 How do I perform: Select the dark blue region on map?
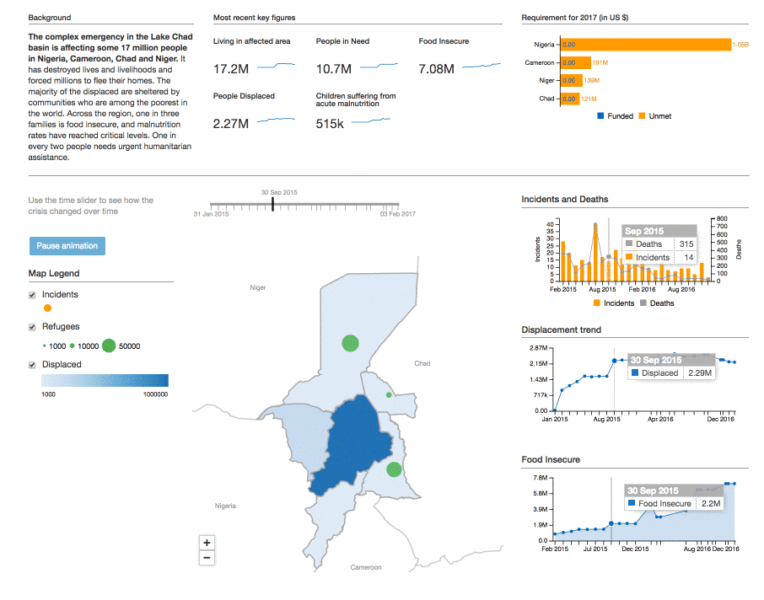tap(354, 442)
